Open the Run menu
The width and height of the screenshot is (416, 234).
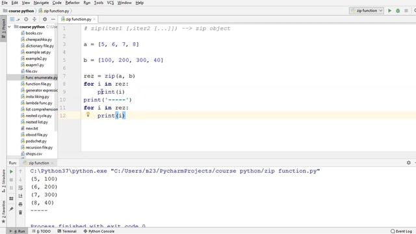coord(86,3)
